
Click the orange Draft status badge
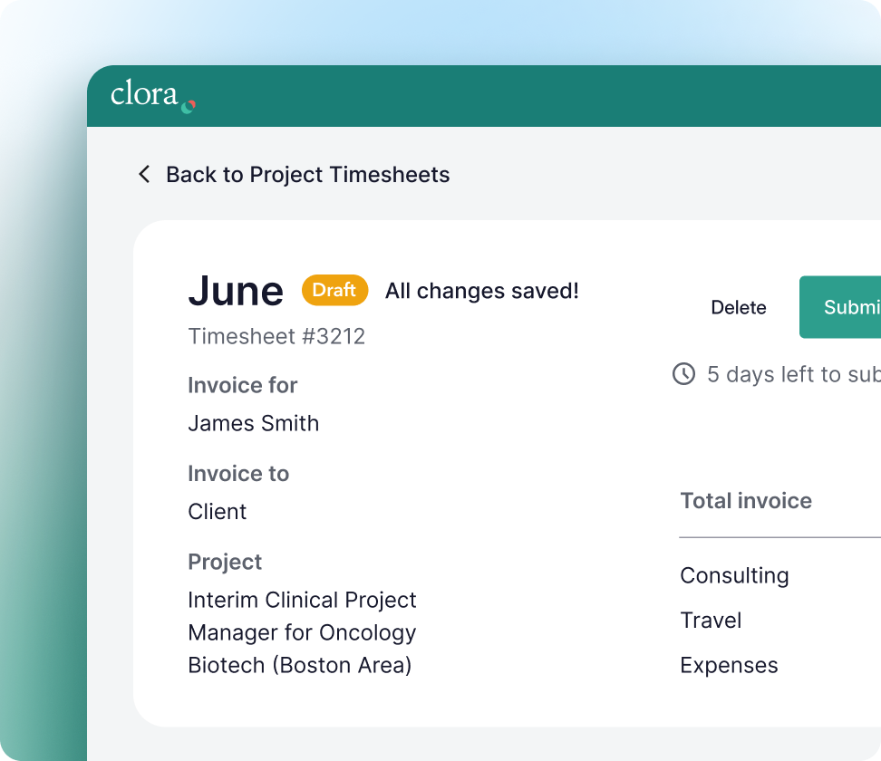click(x=334, y=290)
